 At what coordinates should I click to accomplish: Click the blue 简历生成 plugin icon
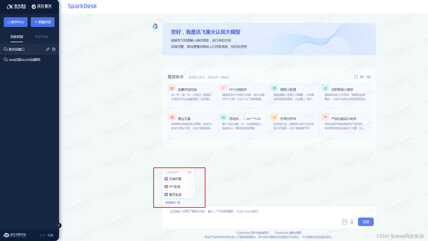166,195
